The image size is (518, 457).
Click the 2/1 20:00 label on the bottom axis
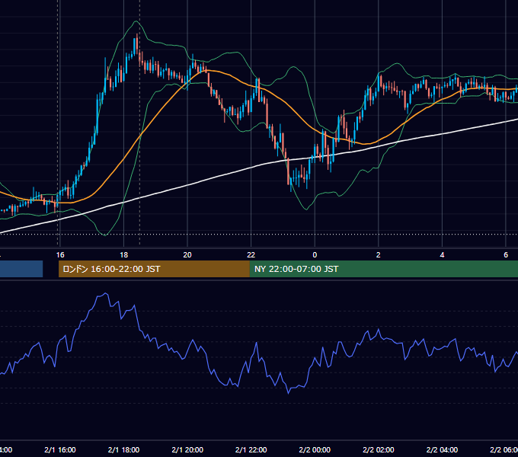tap(187, 449)
